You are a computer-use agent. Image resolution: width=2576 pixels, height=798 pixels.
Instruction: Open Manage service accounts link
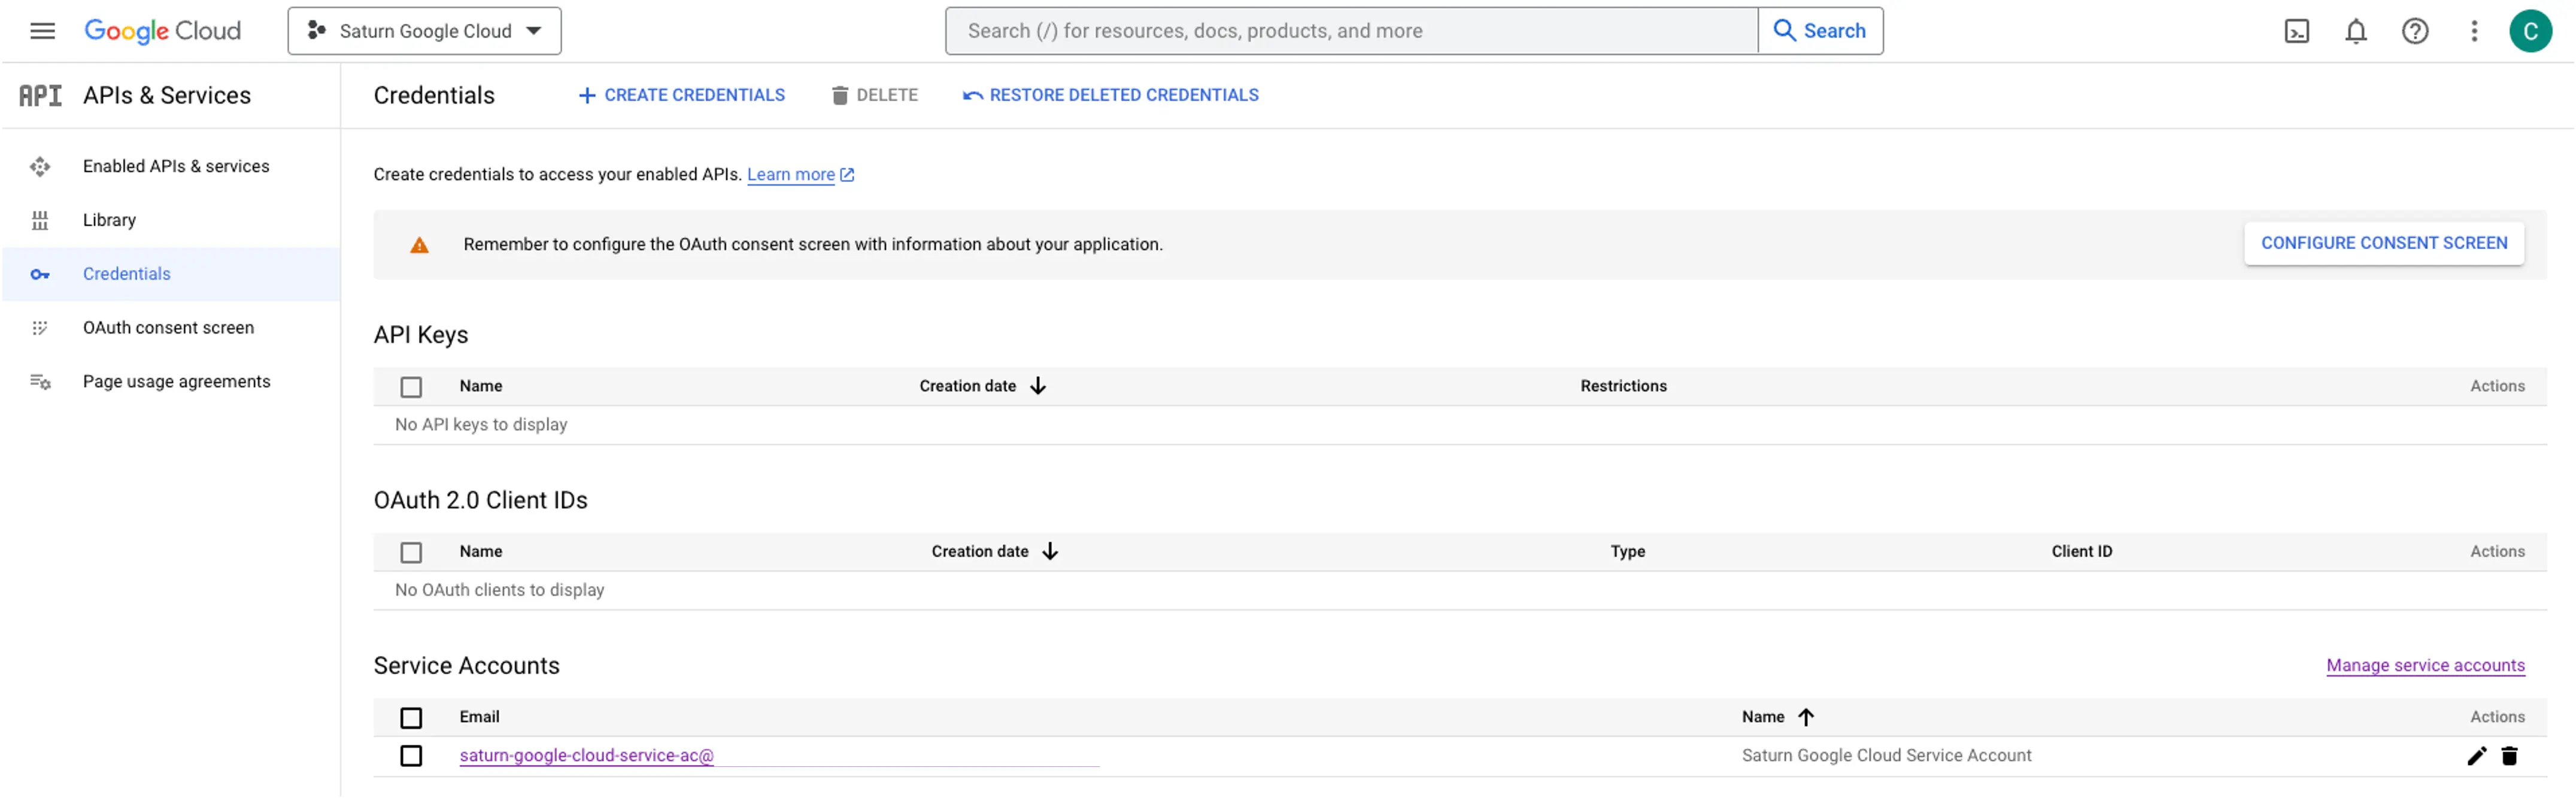[2425, 666]
